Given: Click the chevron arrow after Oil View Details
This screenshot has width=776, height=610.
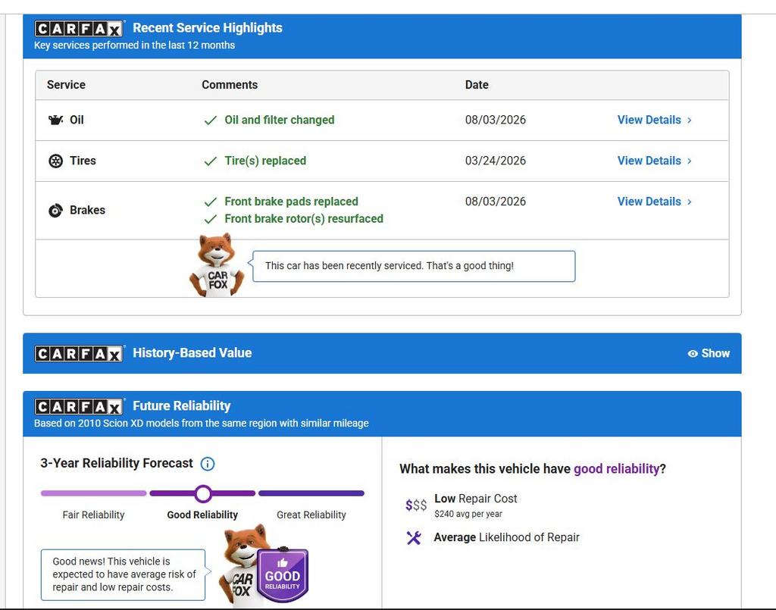Looking at the screenshot, I should pos(690,120).
